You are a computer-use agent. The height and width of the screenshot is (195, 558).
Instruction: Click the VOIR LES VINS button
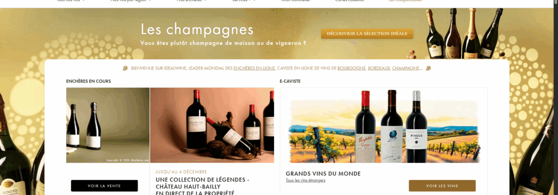pos(442,186)
